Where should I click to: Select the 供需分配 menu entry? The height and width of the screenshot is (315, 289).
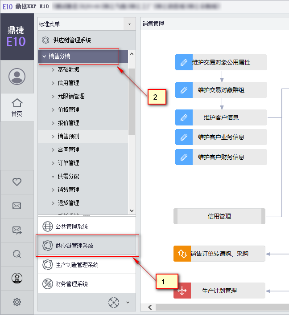[68, 177]
